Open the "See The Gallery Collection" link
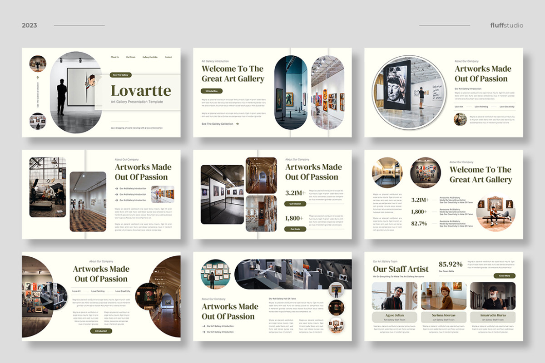This screenshot has height=363, width=545. click(218, 124)
